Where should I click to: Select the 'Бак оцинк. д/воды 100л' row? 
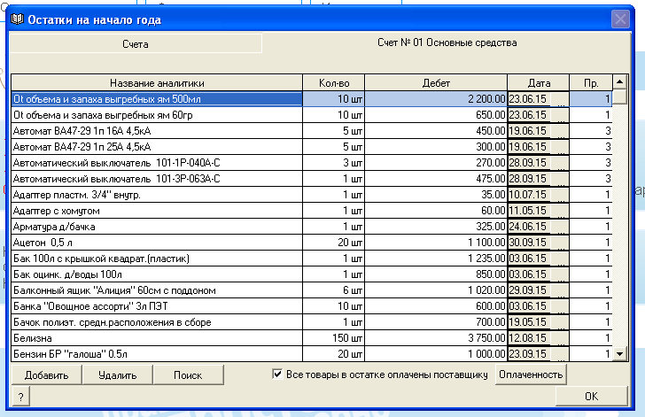coord(157,274)
